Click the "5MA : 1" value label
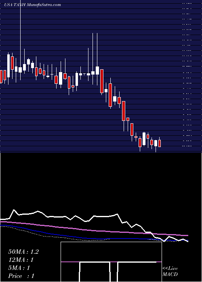Image resolution: width=202 pixels, height=282 pixels. click(19, 268)
